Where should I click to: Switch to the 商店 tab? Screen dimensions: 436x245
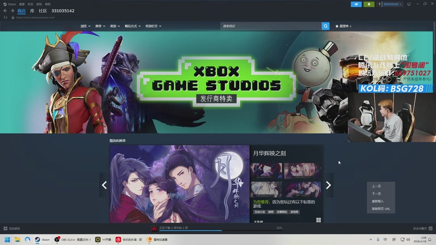(x=21, y=11)
